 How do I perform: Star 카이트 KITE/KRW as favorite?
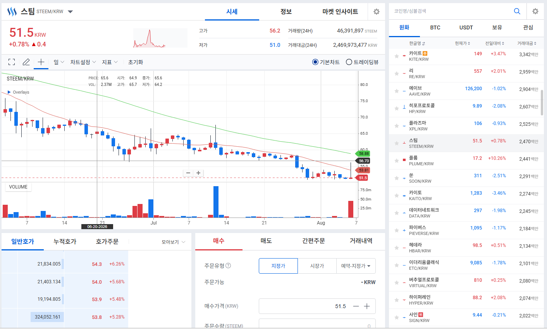pyautogui.click(x=397, y=56)
